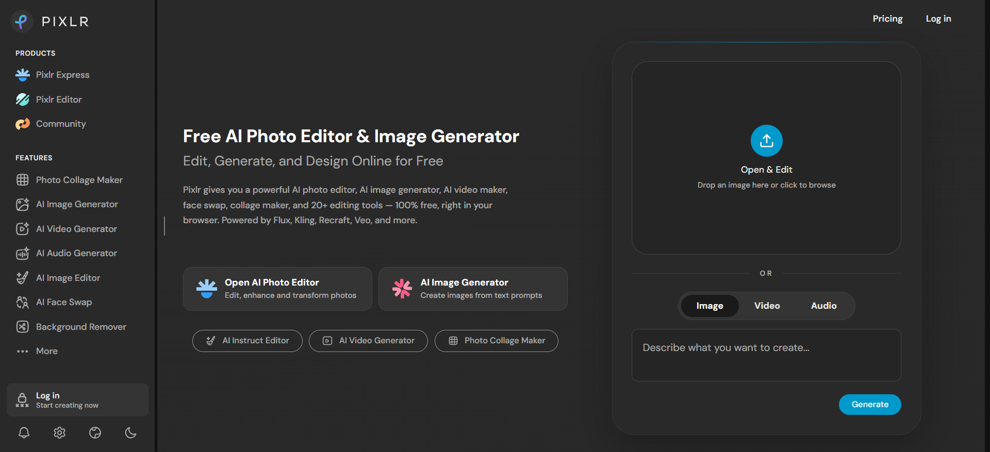Click the Free AI Photo Editor heading
The image size is (990, 452).
click(351, 136)
